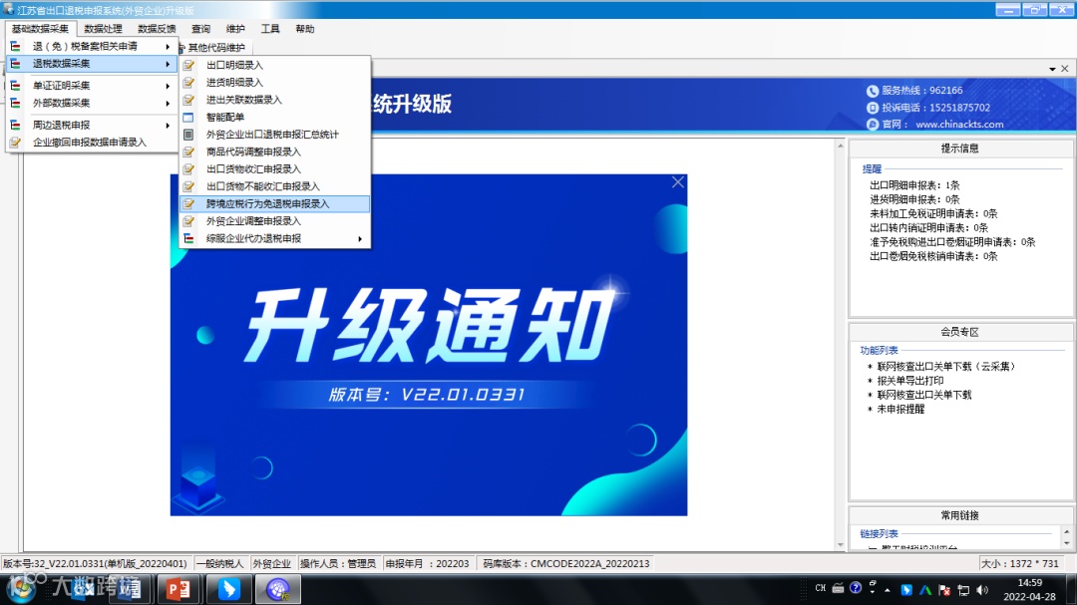Click 出口卷烟免税核销申请表: 0条 reminder

[x=933, y=256]
